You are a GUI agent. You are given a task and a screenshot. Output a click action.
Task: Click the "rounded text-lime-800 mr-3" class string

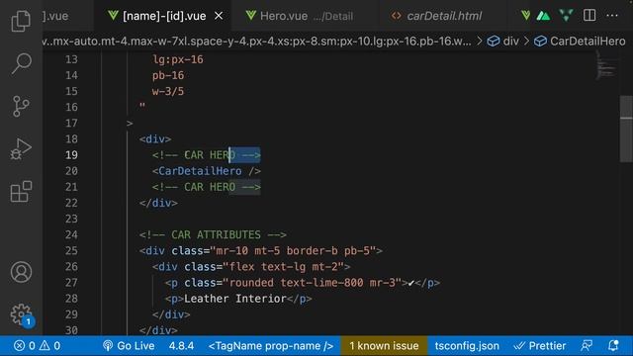click(x=313, y=283)
